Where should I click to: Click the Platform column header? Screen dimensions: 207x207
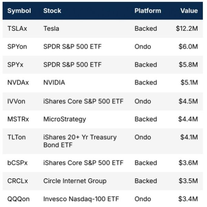[148, 11]
